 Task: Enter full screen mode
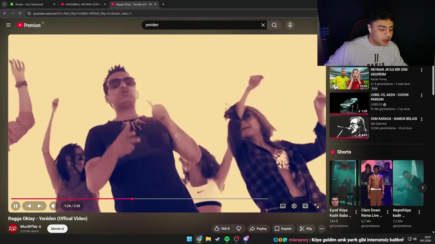click(316, 206)
